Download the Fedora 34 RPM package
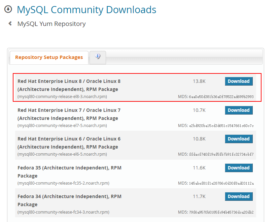The image size is (279, 222). pos(239,196)
